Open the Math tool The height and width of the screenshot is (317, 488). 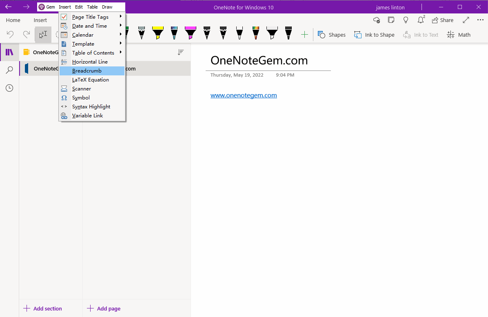[459, 35]
